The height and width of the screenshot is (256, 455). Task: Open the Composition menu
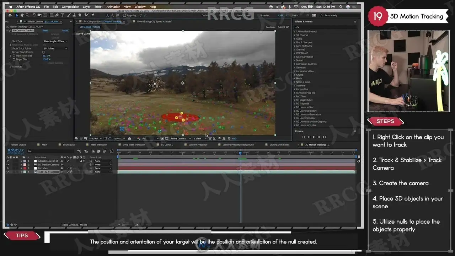click(x=70, y=7)
